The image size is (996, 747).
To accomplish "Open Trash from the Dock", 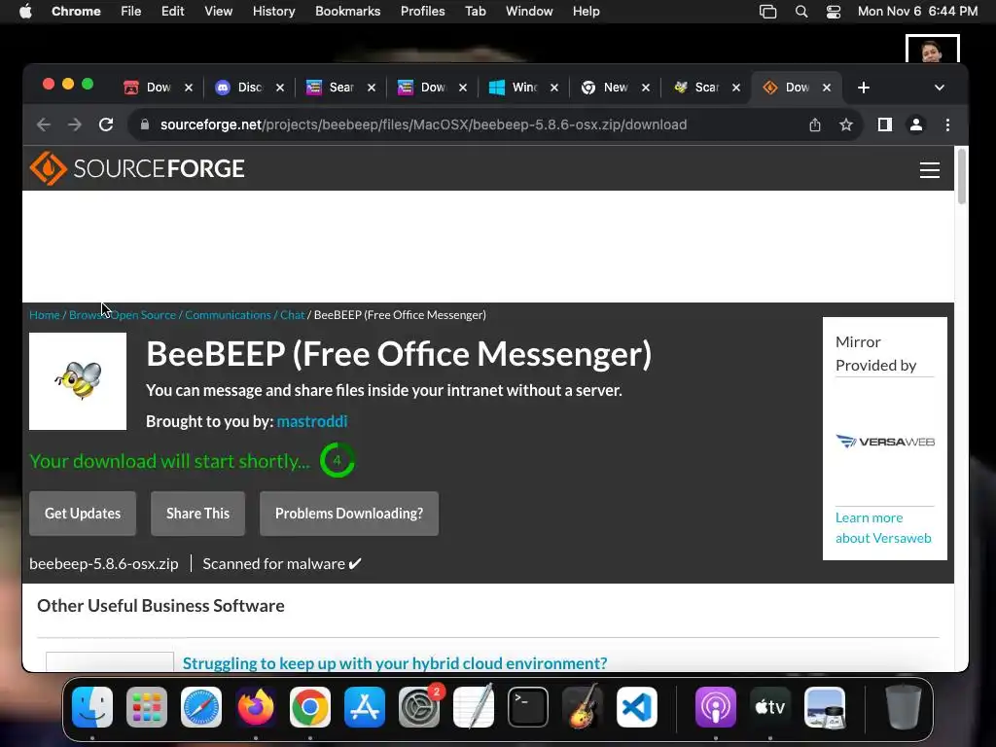I will (903, 707).
